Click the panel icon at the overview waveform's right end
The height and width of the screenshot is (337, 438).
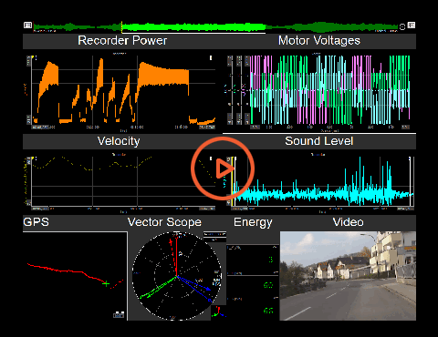click(412, 25)
